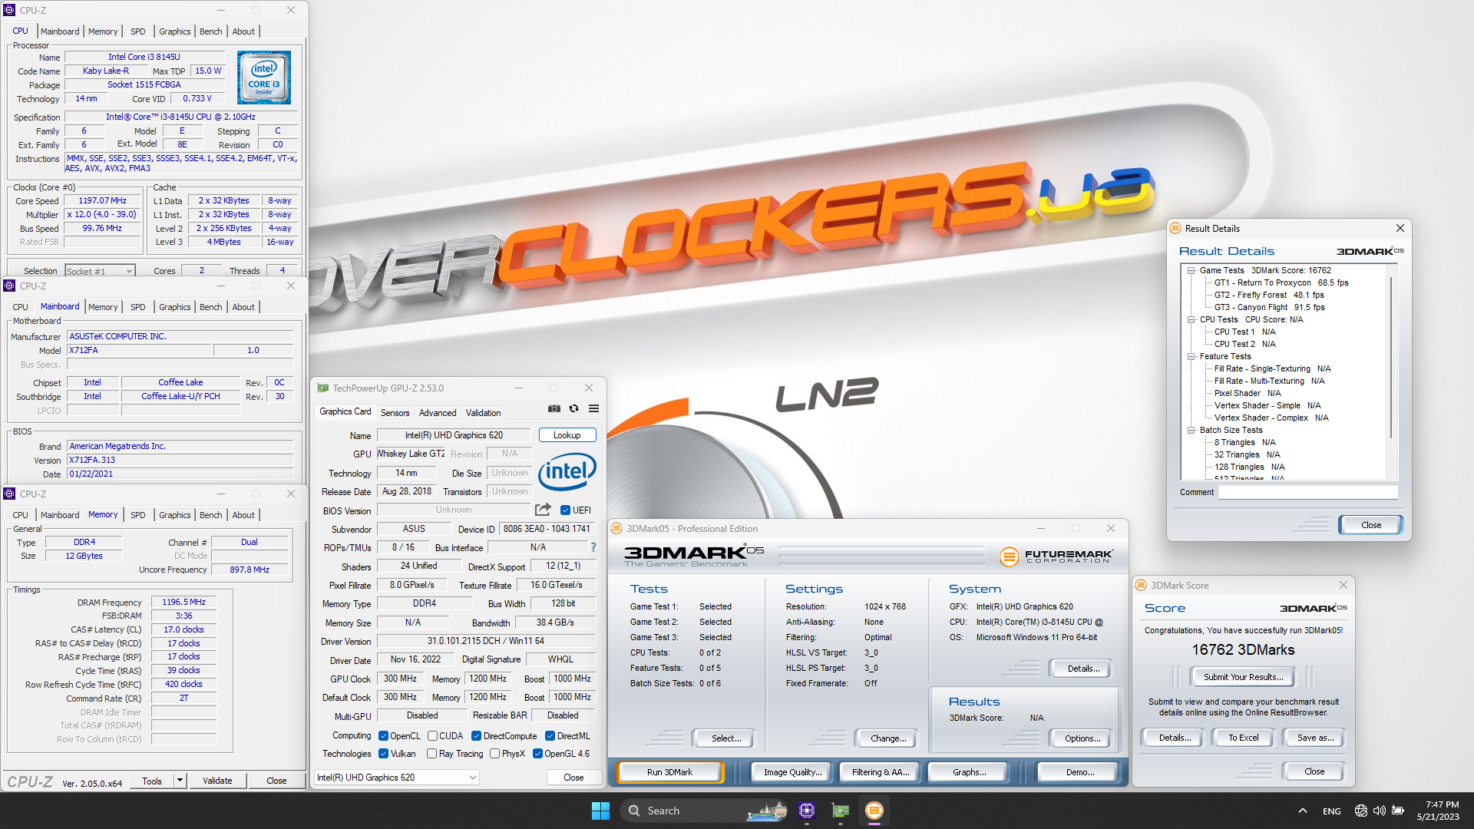Open Socket #1 selection dropdown
The width and height of the screenshot is (1474, 829).
pyautogui.click(x=100, y=271)
